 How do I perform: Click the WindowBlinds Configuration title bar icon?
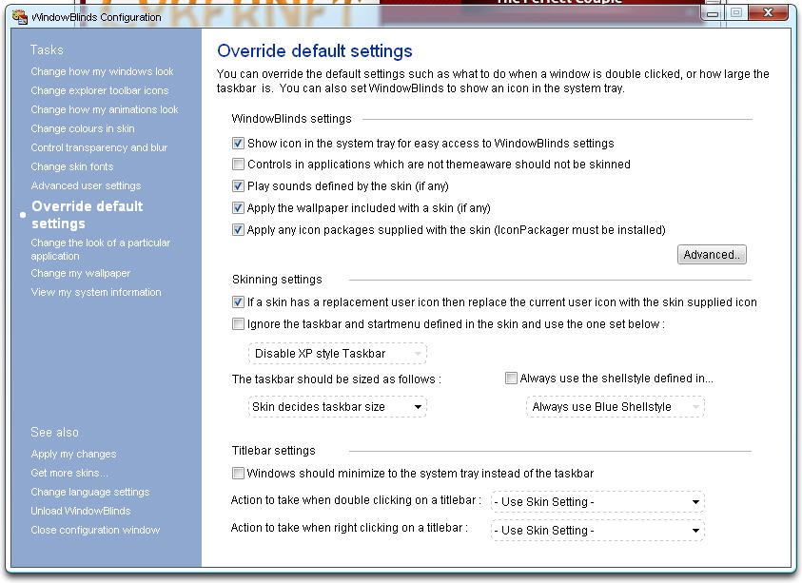20,16
